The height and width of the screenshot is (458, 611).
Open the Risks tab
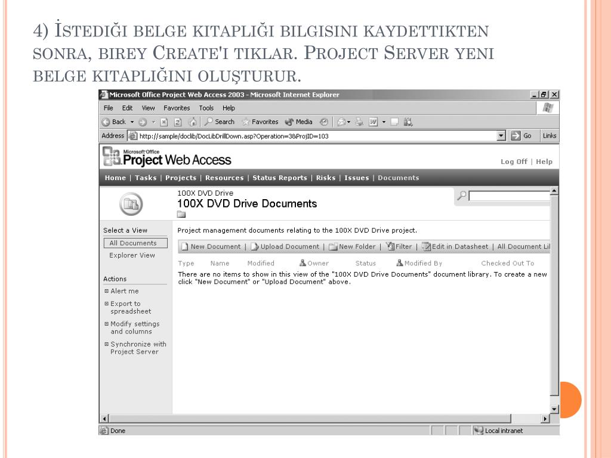[x=326, y=178]
